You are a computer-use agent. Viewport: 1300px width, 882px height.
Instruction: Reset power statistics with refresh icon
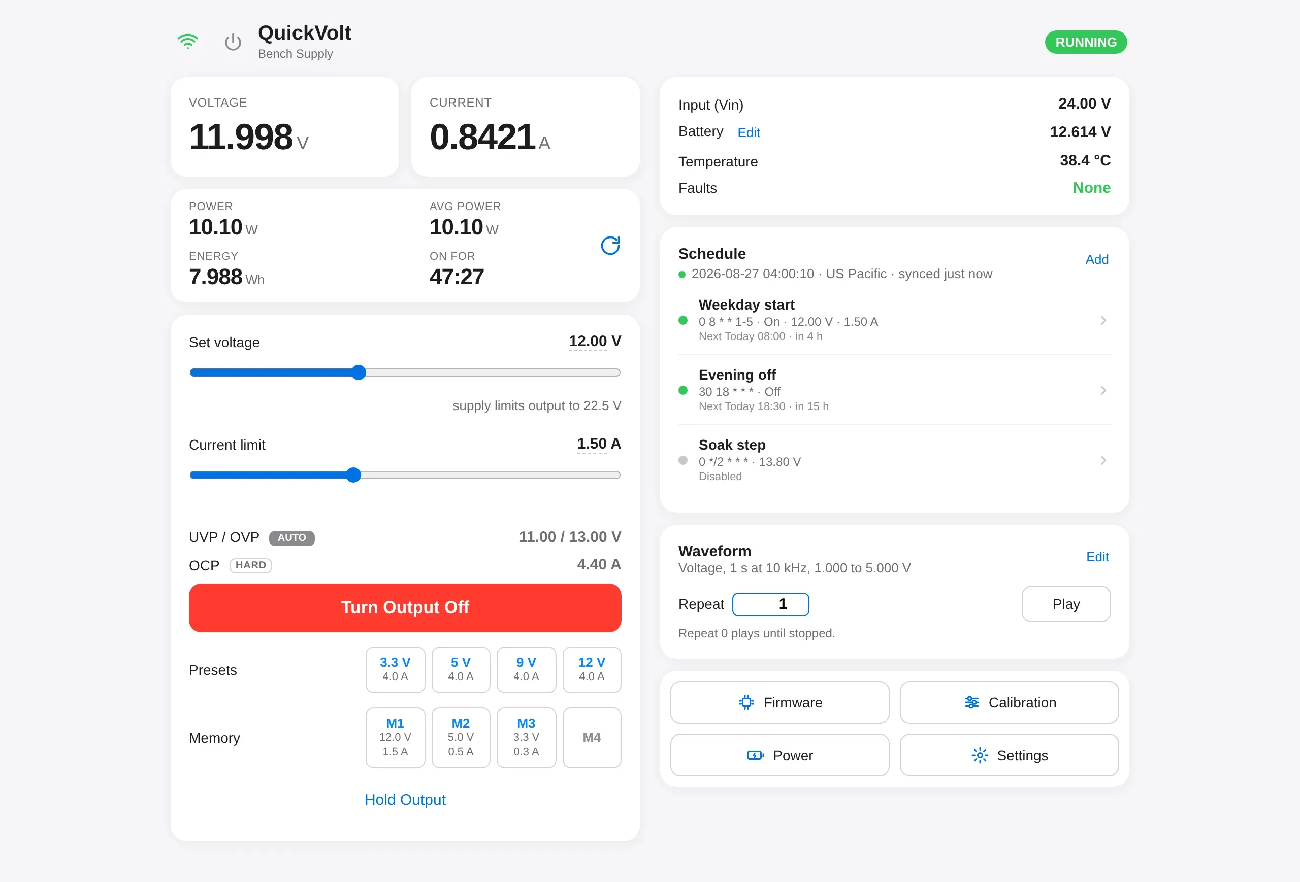click(x=610, y=246)
